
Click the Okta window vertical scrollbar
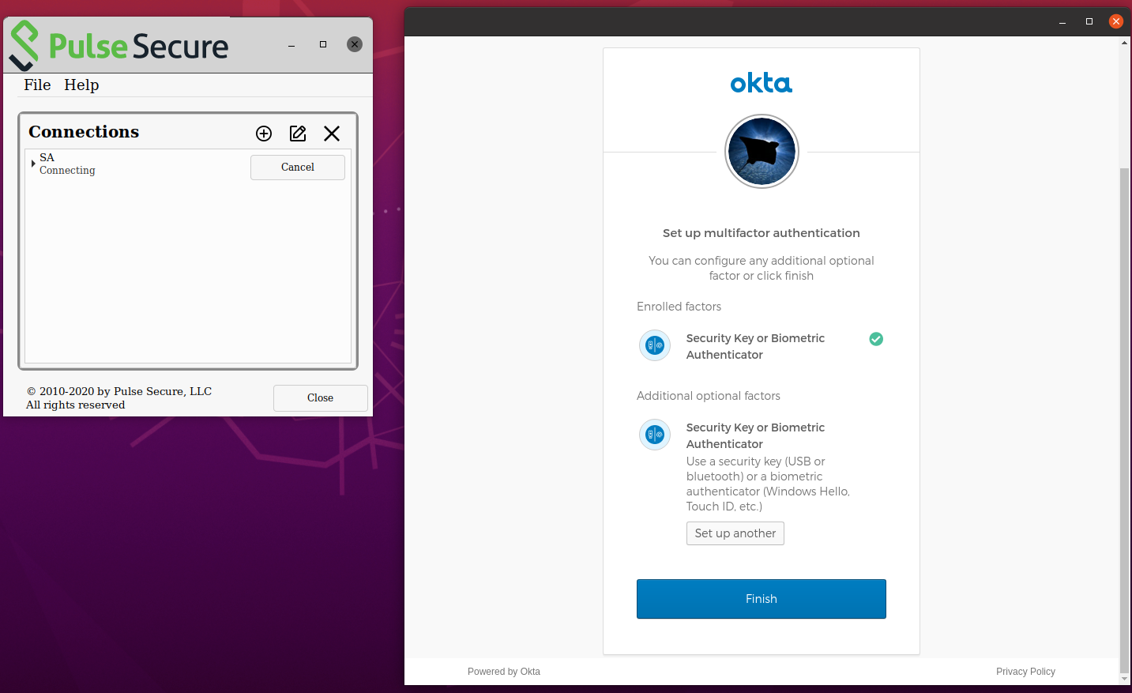click(x=1125, y=419)
